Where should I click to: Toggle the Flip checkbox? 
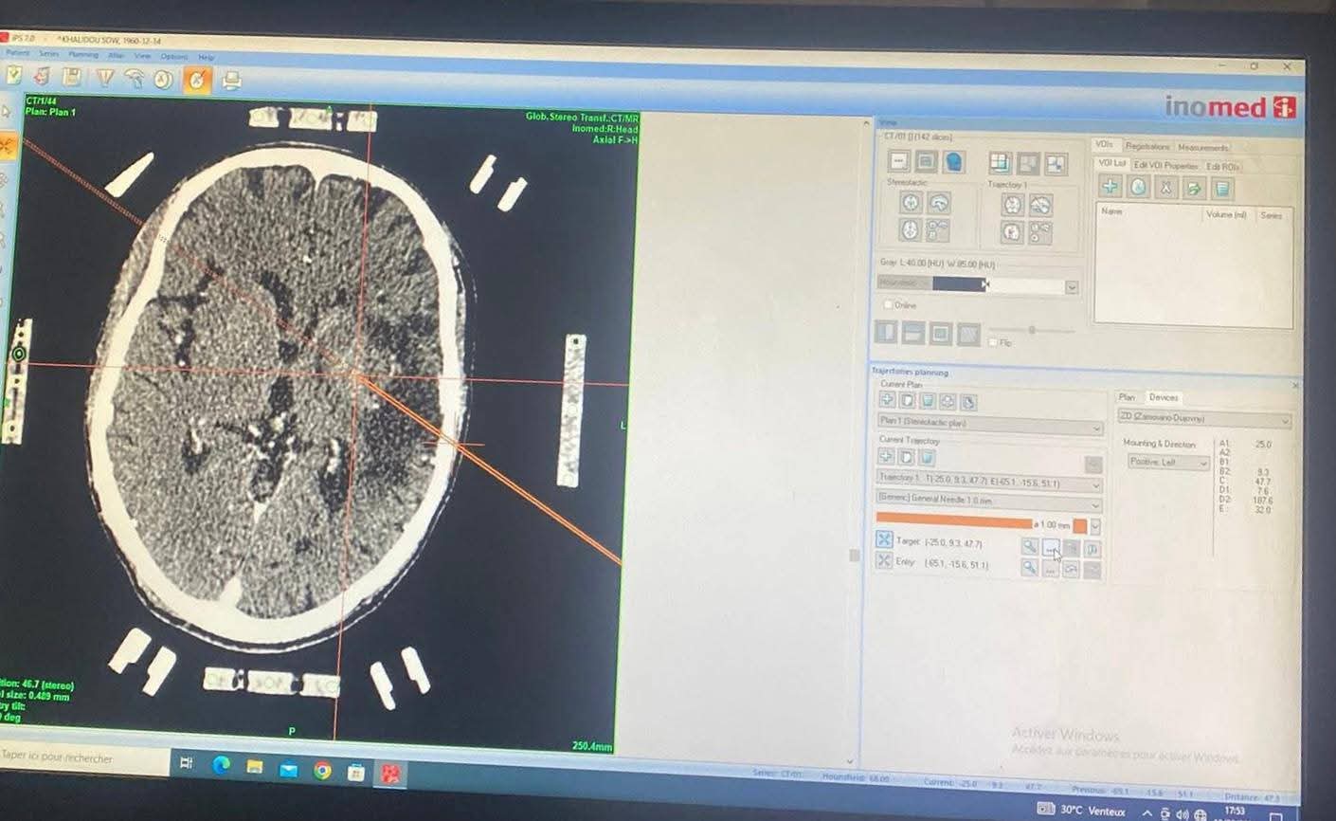click(x=993, y=342)
